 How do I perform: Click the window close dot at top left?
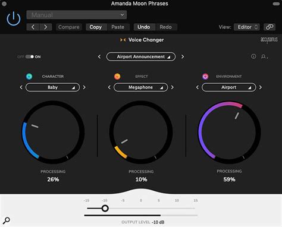4,4
